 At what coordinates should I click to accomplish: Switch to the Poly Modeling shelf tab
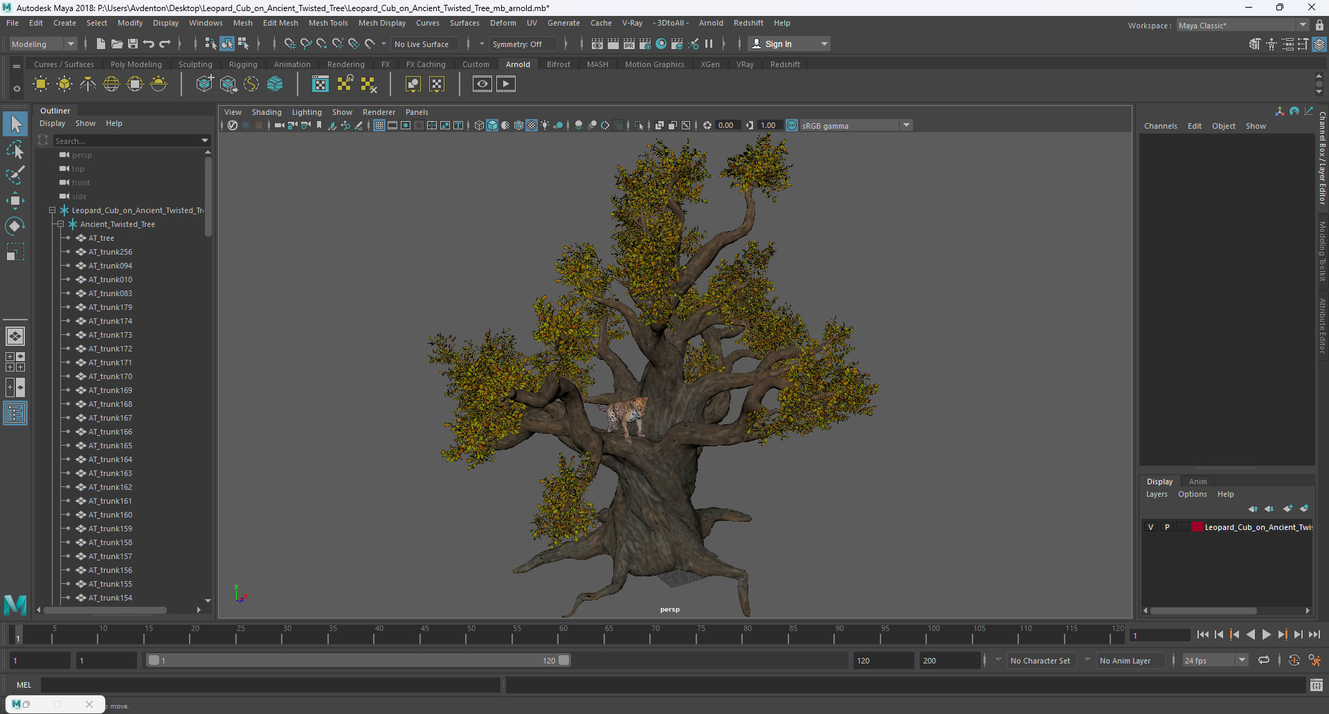pyautogui.click(x=136, y=64)
